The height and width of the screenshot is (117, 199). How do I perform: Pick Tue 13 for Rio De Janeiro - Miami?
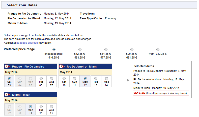pos(96,78)
